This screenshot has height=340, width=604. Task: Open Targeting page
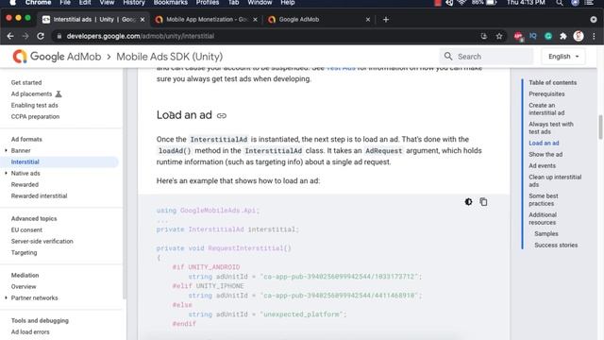click(24, 252)
